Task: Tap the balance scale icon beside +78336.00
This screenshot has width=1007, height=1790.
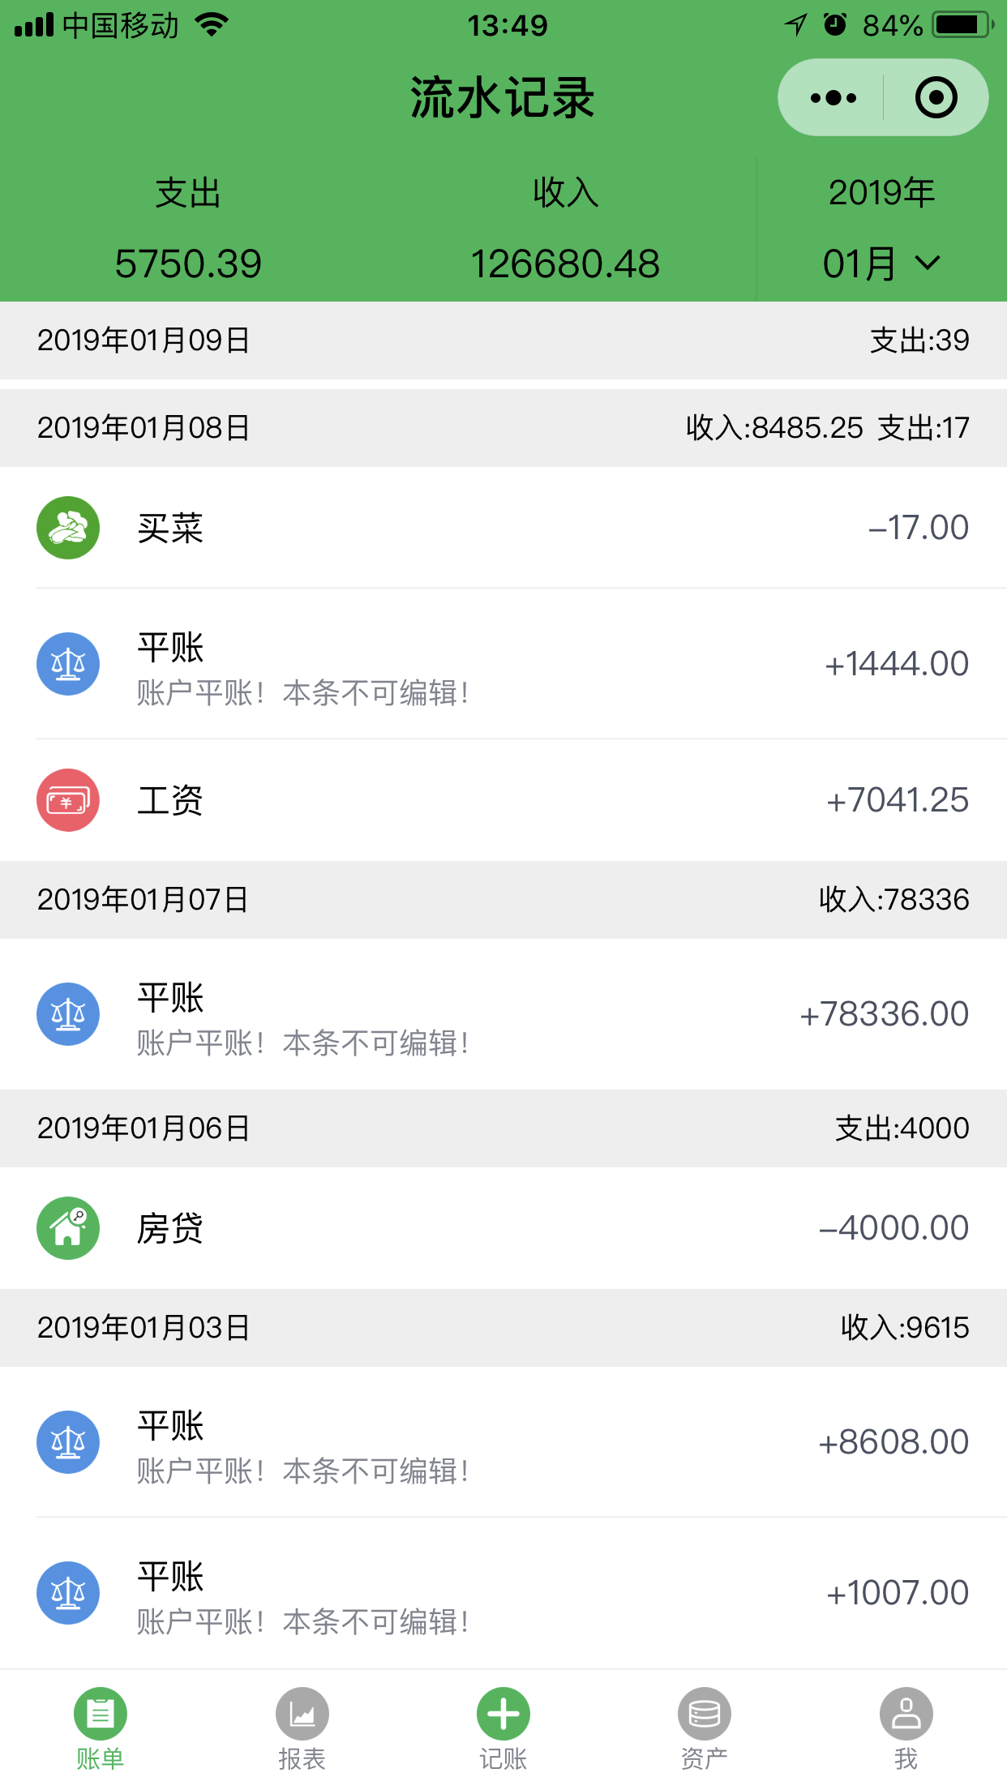Action: click(68, 1014)
